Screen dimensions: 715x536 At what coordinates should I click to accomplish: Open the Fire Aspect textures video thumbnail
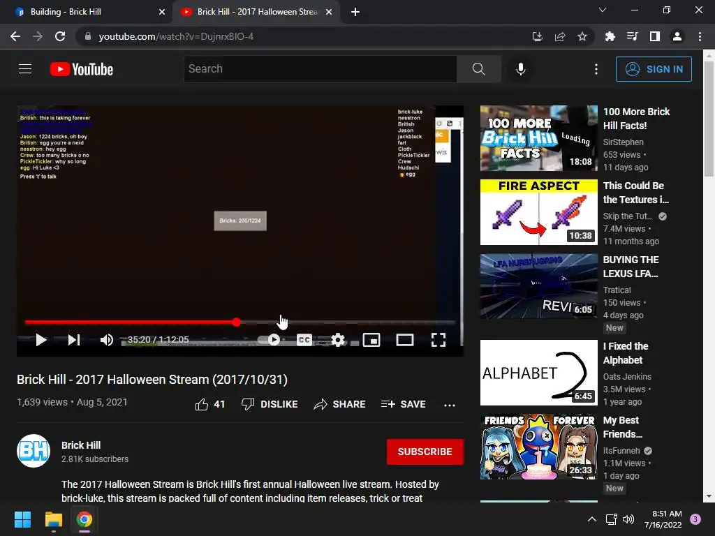[538, 212]
